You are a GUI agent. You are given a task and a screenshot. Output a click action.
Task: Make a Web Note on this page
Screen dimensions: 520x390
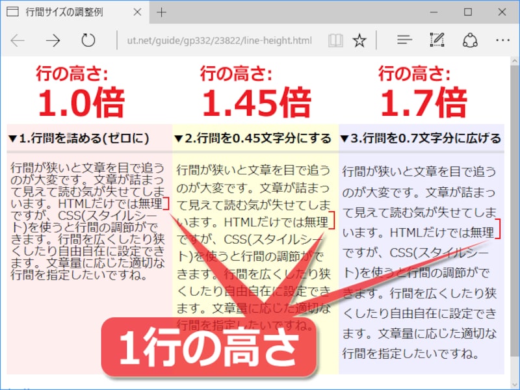point(437,40)
